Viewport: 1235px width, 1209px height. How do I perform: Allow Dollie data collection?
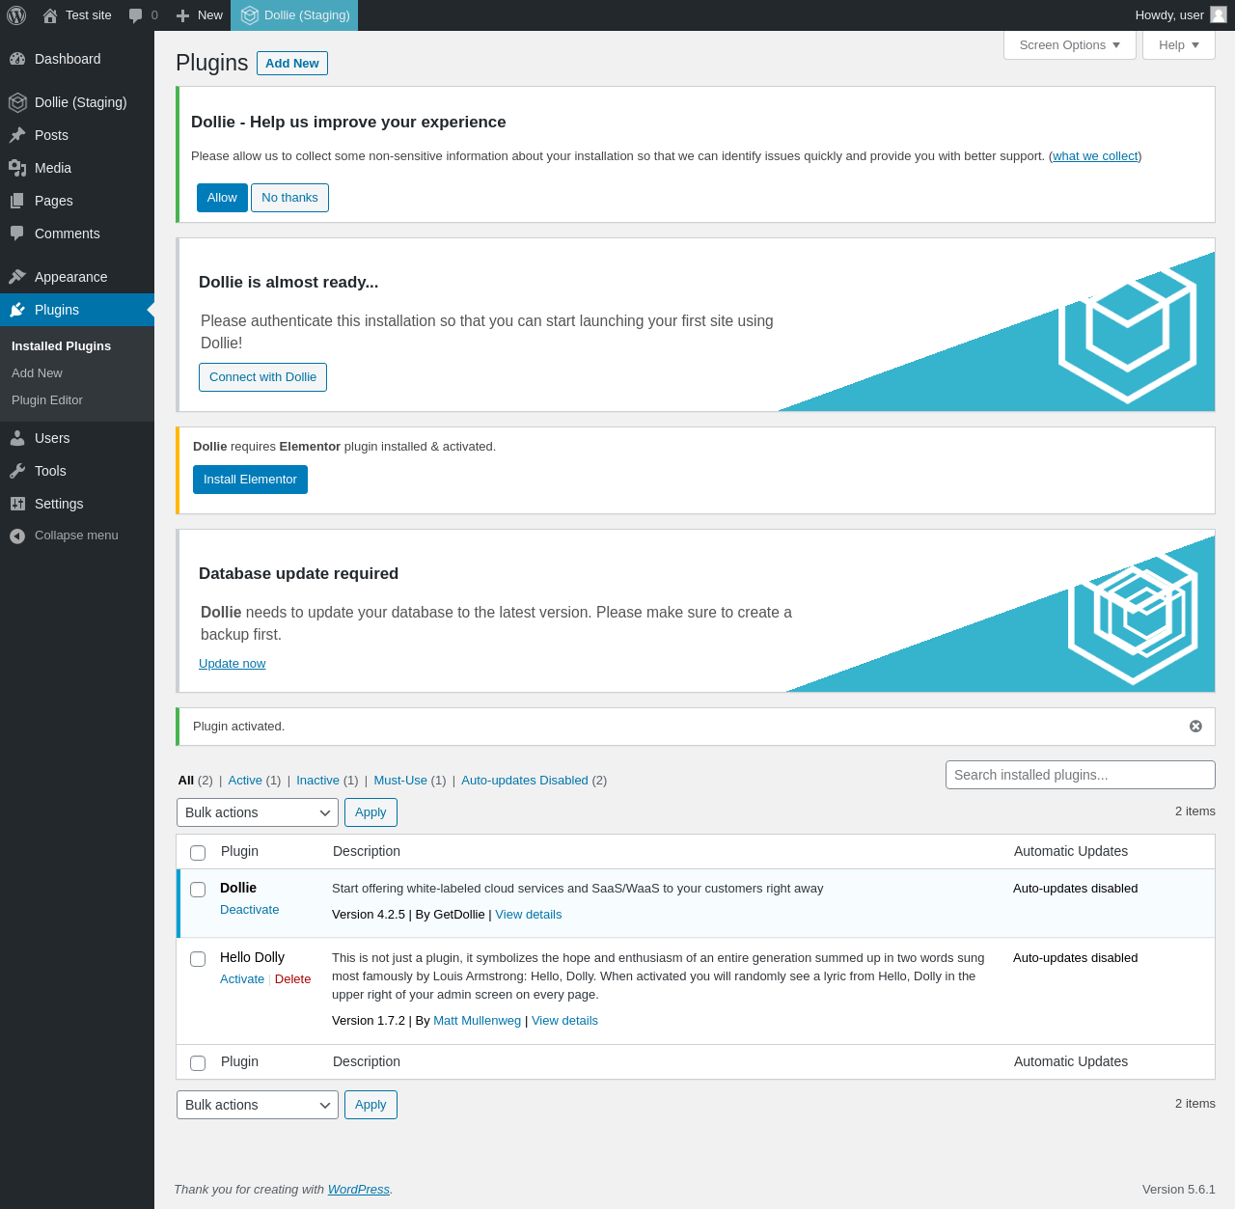[222, 198]
